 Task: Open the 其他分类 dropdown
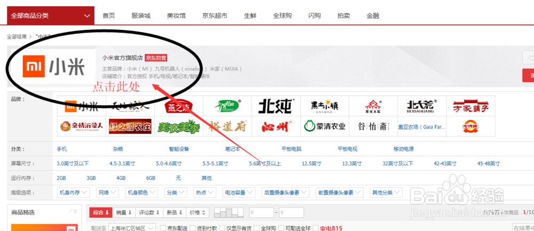coord(386,193)
